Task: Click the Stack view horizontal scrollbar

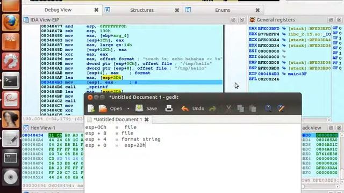Action: [x=321, y=187]
